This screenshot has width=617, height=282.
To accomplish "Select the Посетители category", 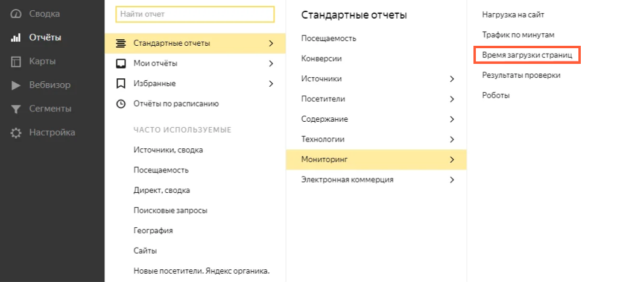I will coord(376,99).
